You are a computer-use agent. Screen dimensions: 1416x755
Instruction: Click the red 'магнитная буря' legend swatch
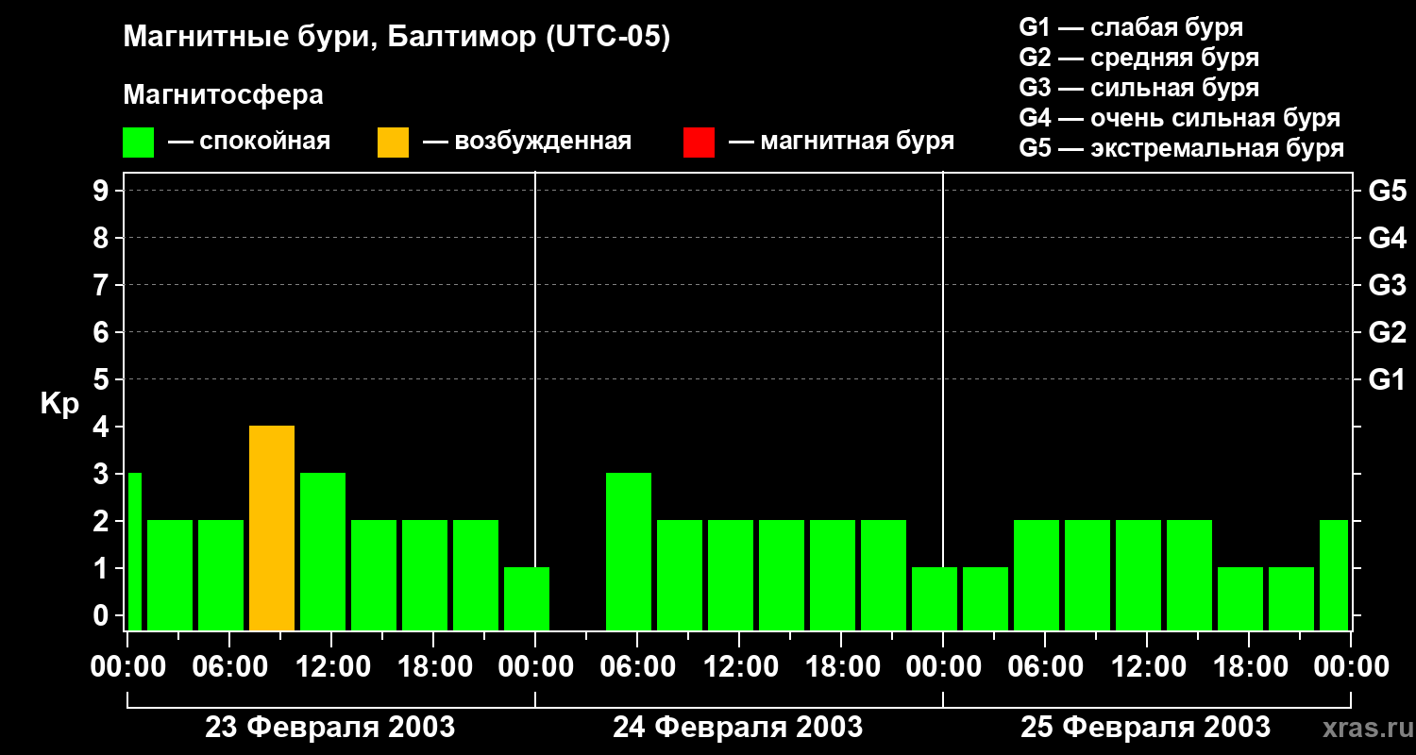click(700, 143)
